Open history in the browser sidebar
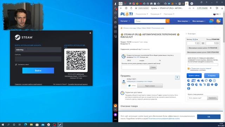The height and width of the screenshot is (127, 225). (115, 13)
